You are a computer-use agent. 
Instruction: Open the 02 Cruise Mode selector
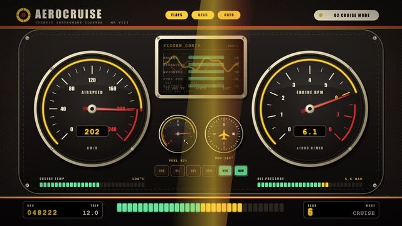point(346,15)
